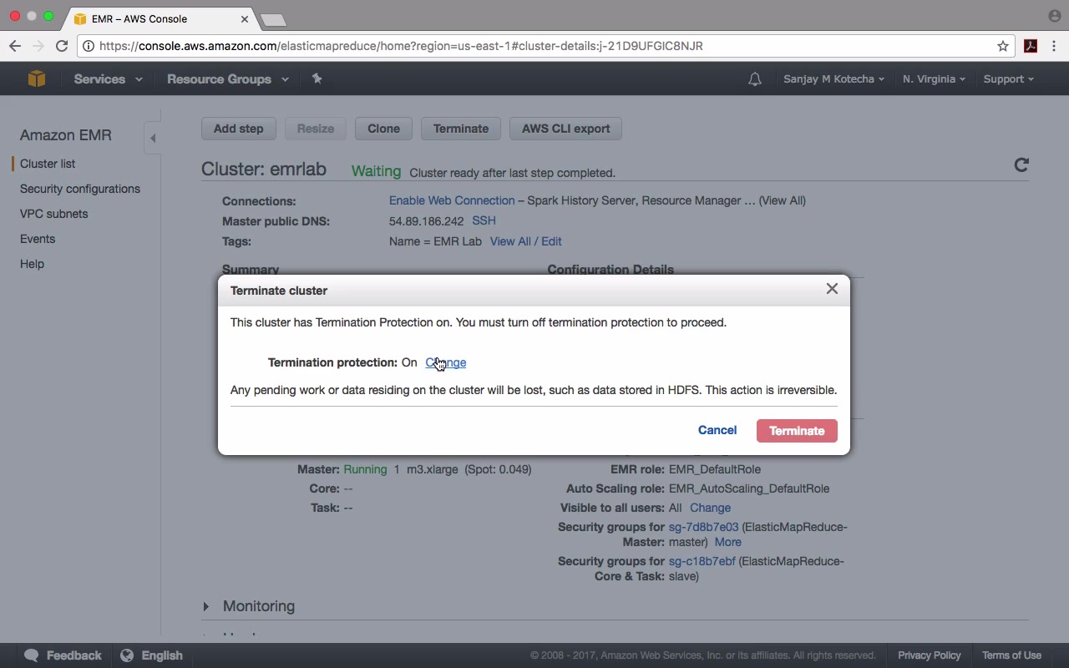The image size is (1069, 668).
Task: Open the notifications bell
Action: coord(755,79)
